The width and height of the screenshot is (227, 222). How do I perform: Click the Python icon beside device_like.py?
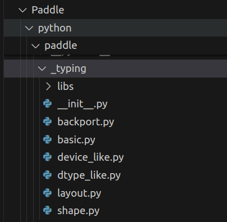(x=47, y=157)
